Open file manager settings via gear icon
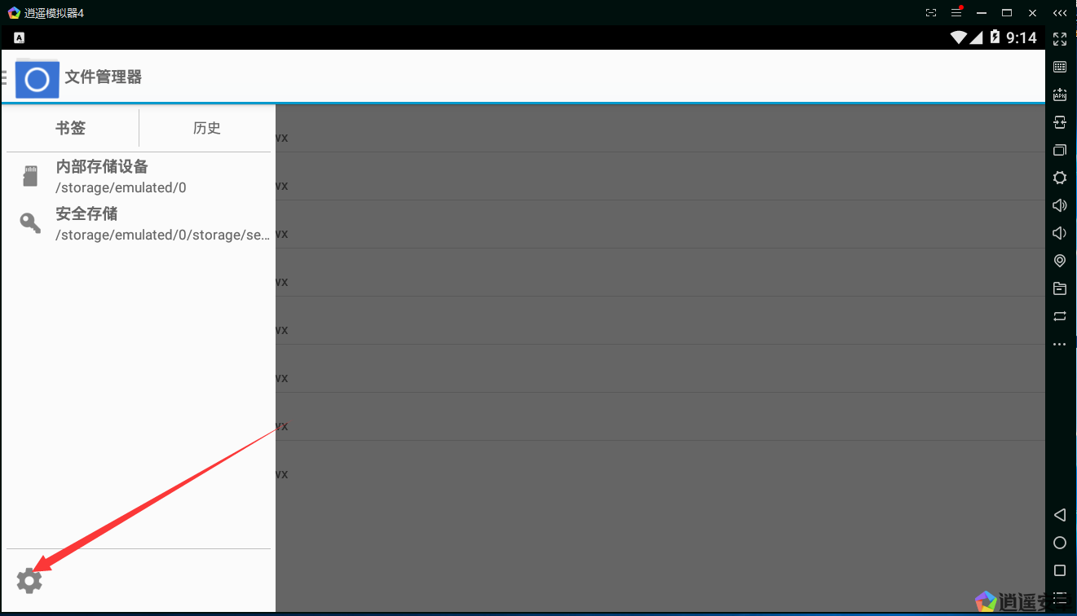Image resolution: width=1077 pixels, height=616 pixels. pyautogui.click(x=29, y=581)
